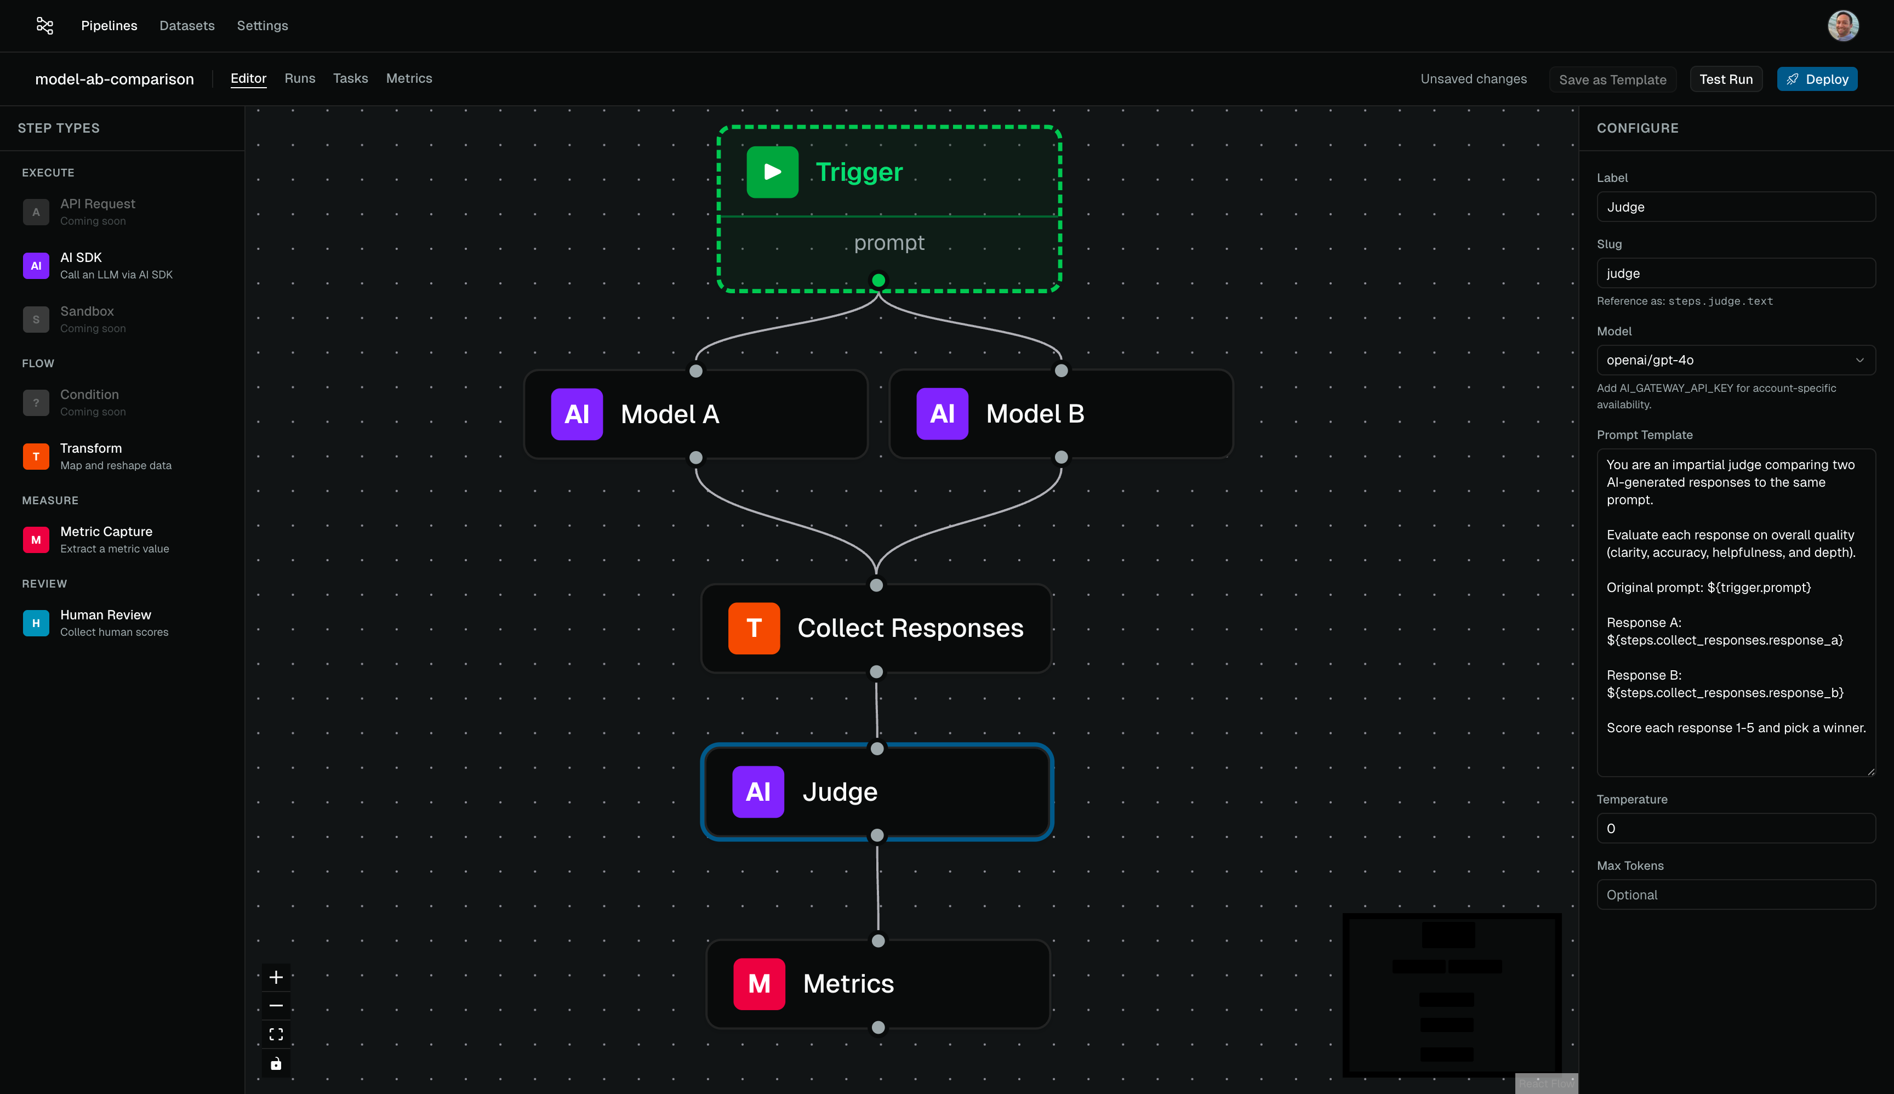Click the app logo icon in header
The height and width of the screenshot is (1094, 1894).
pos(45,26)
